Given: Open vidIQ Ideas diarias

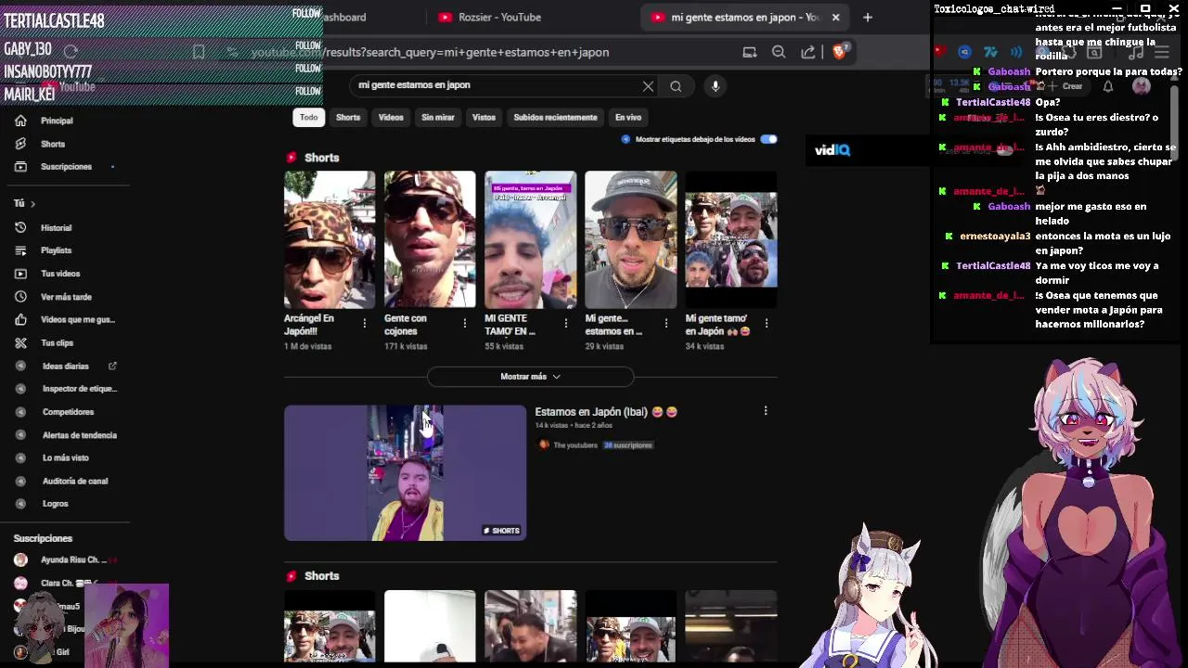Looking at the screenshot, I should coord(65,366).
